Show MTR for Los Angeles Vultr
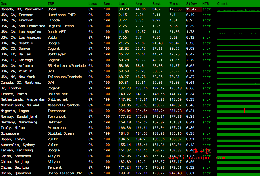The height and width of the screenshot is (176, 260). pyautogui.click(x=207, y=37)
